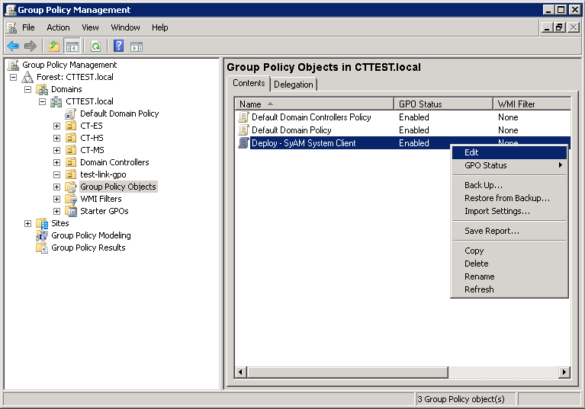Select Default Domain Controllers Policy row
Image resolution: width=585 pixels, height=409 pixels.
pyautogui.click(x=311, y=117)
